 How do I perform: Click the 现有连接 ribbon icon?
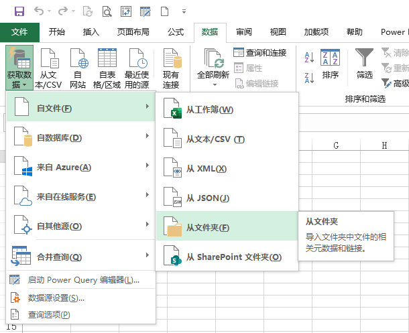point(171,68)
